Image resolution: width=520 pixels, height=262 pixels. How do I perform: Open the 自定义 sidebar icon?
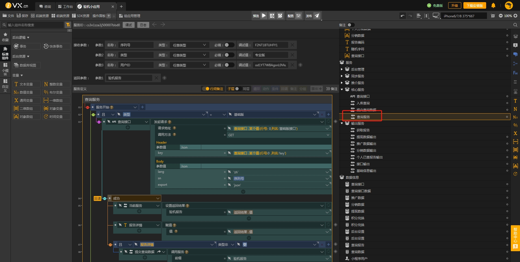[x=5, y=85]
